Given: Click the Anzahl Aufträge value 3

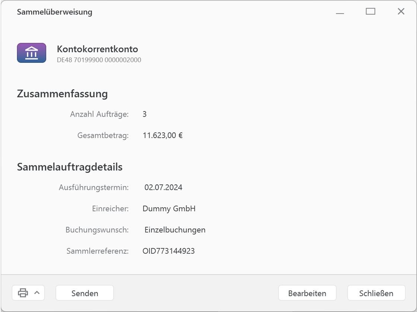Looking at the screenshot, I should [x=145, y=114].
